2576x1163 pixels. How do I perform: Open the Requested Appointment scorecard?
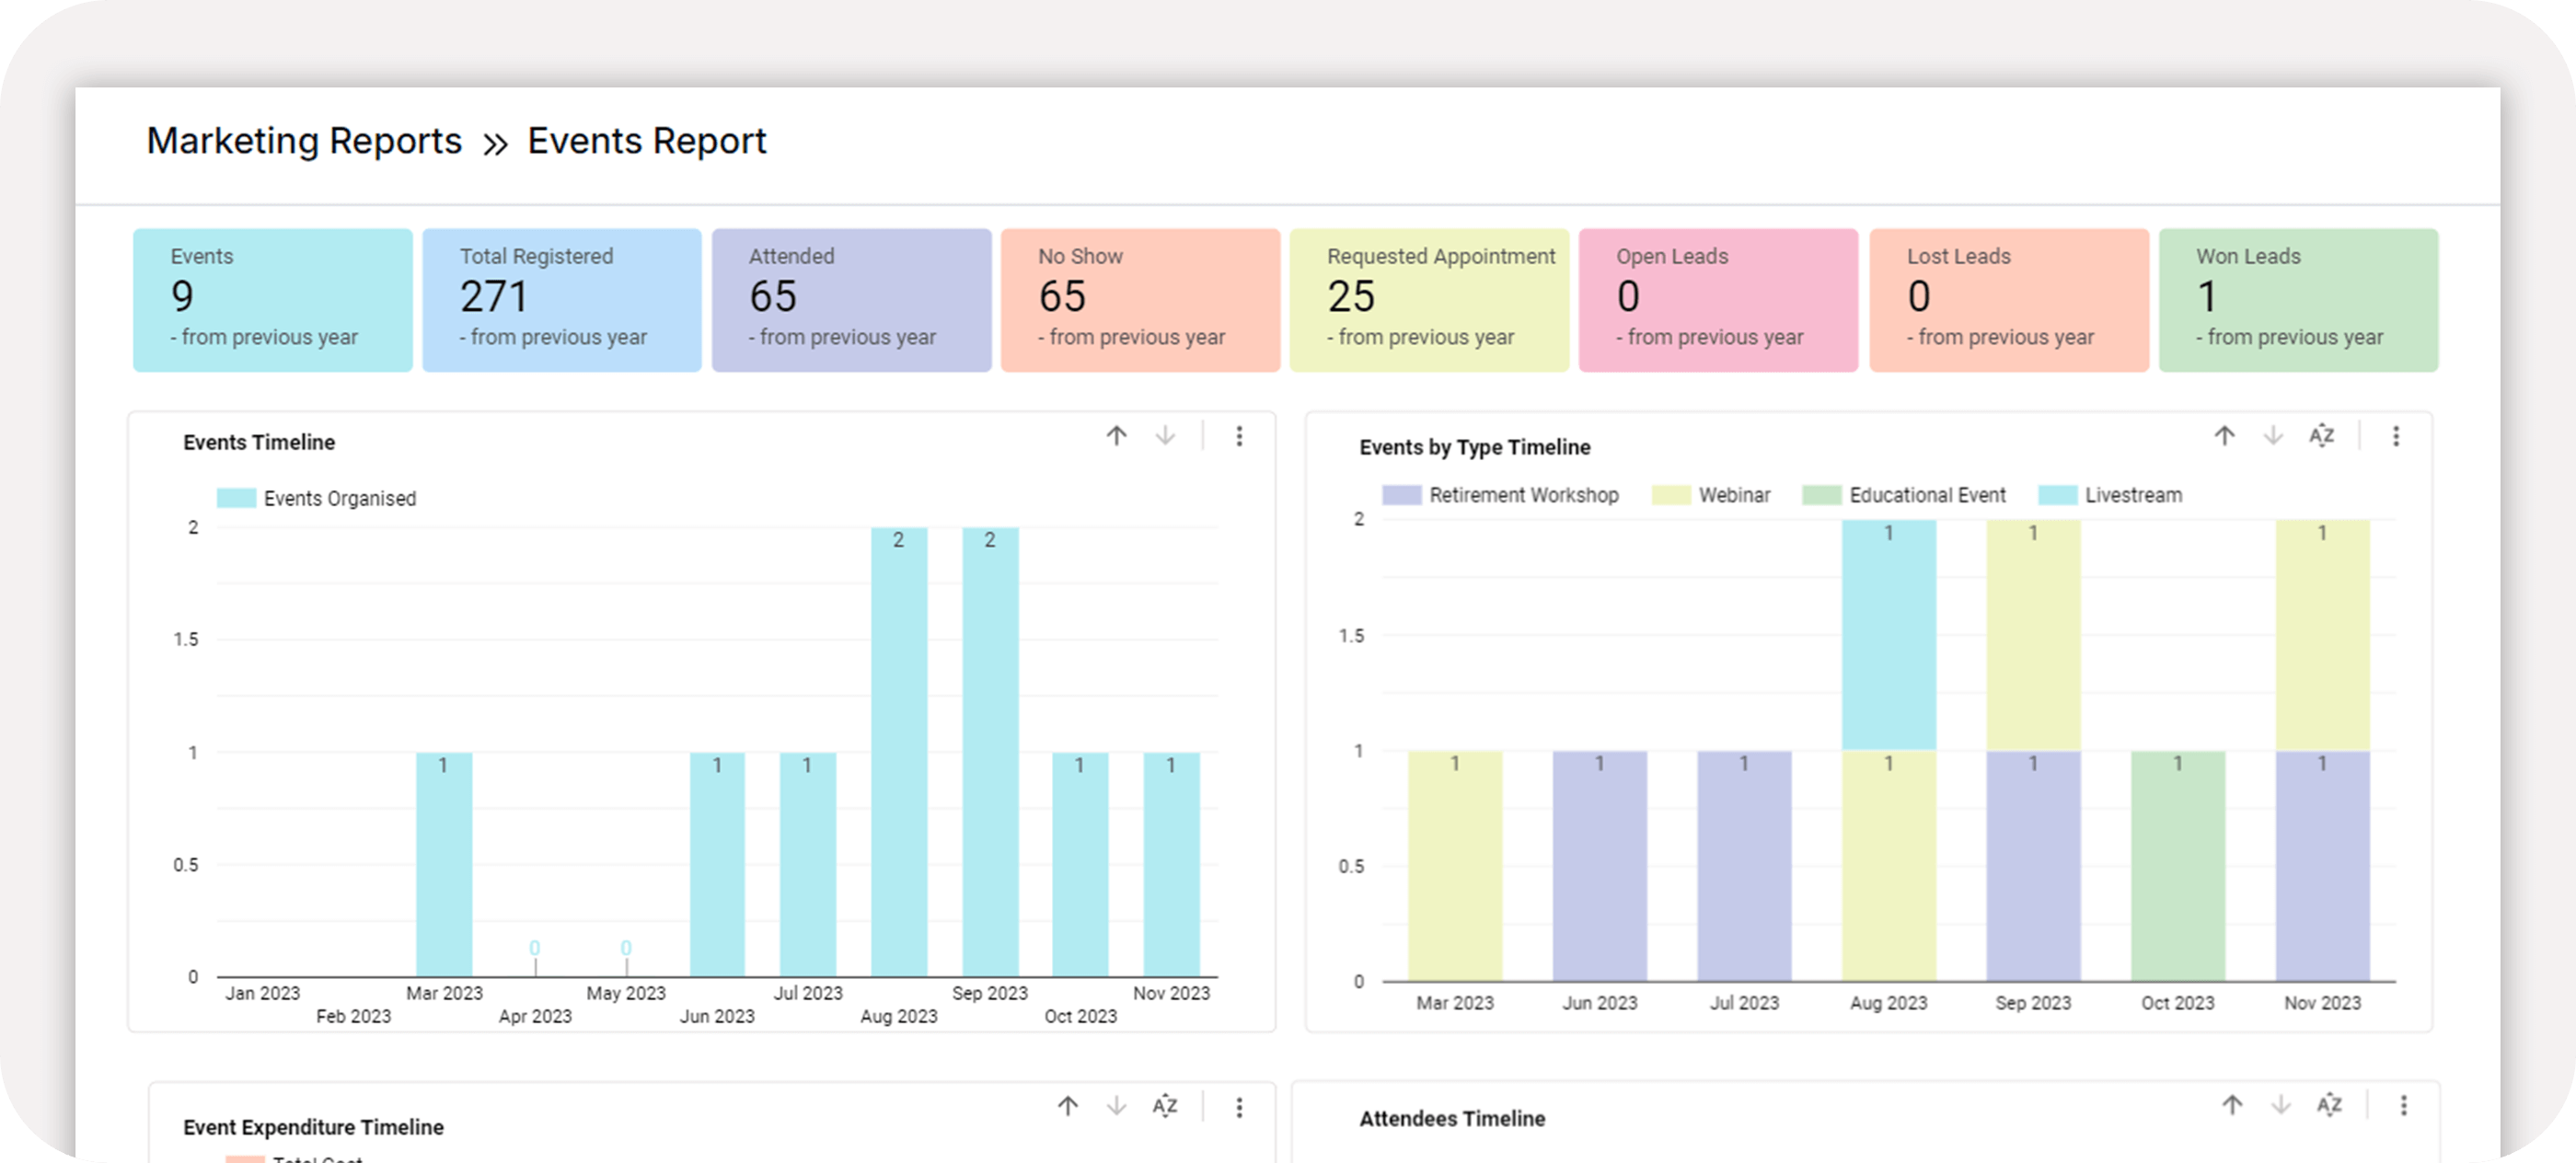pyautogui.click(x=1430, y=300)
